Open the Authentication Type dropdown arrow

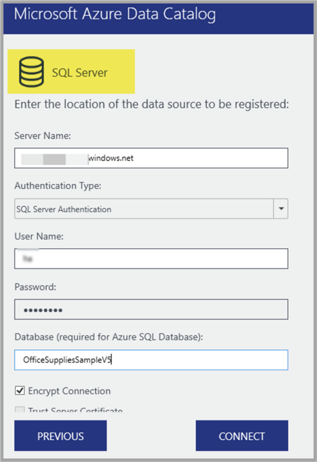point(281,209)
